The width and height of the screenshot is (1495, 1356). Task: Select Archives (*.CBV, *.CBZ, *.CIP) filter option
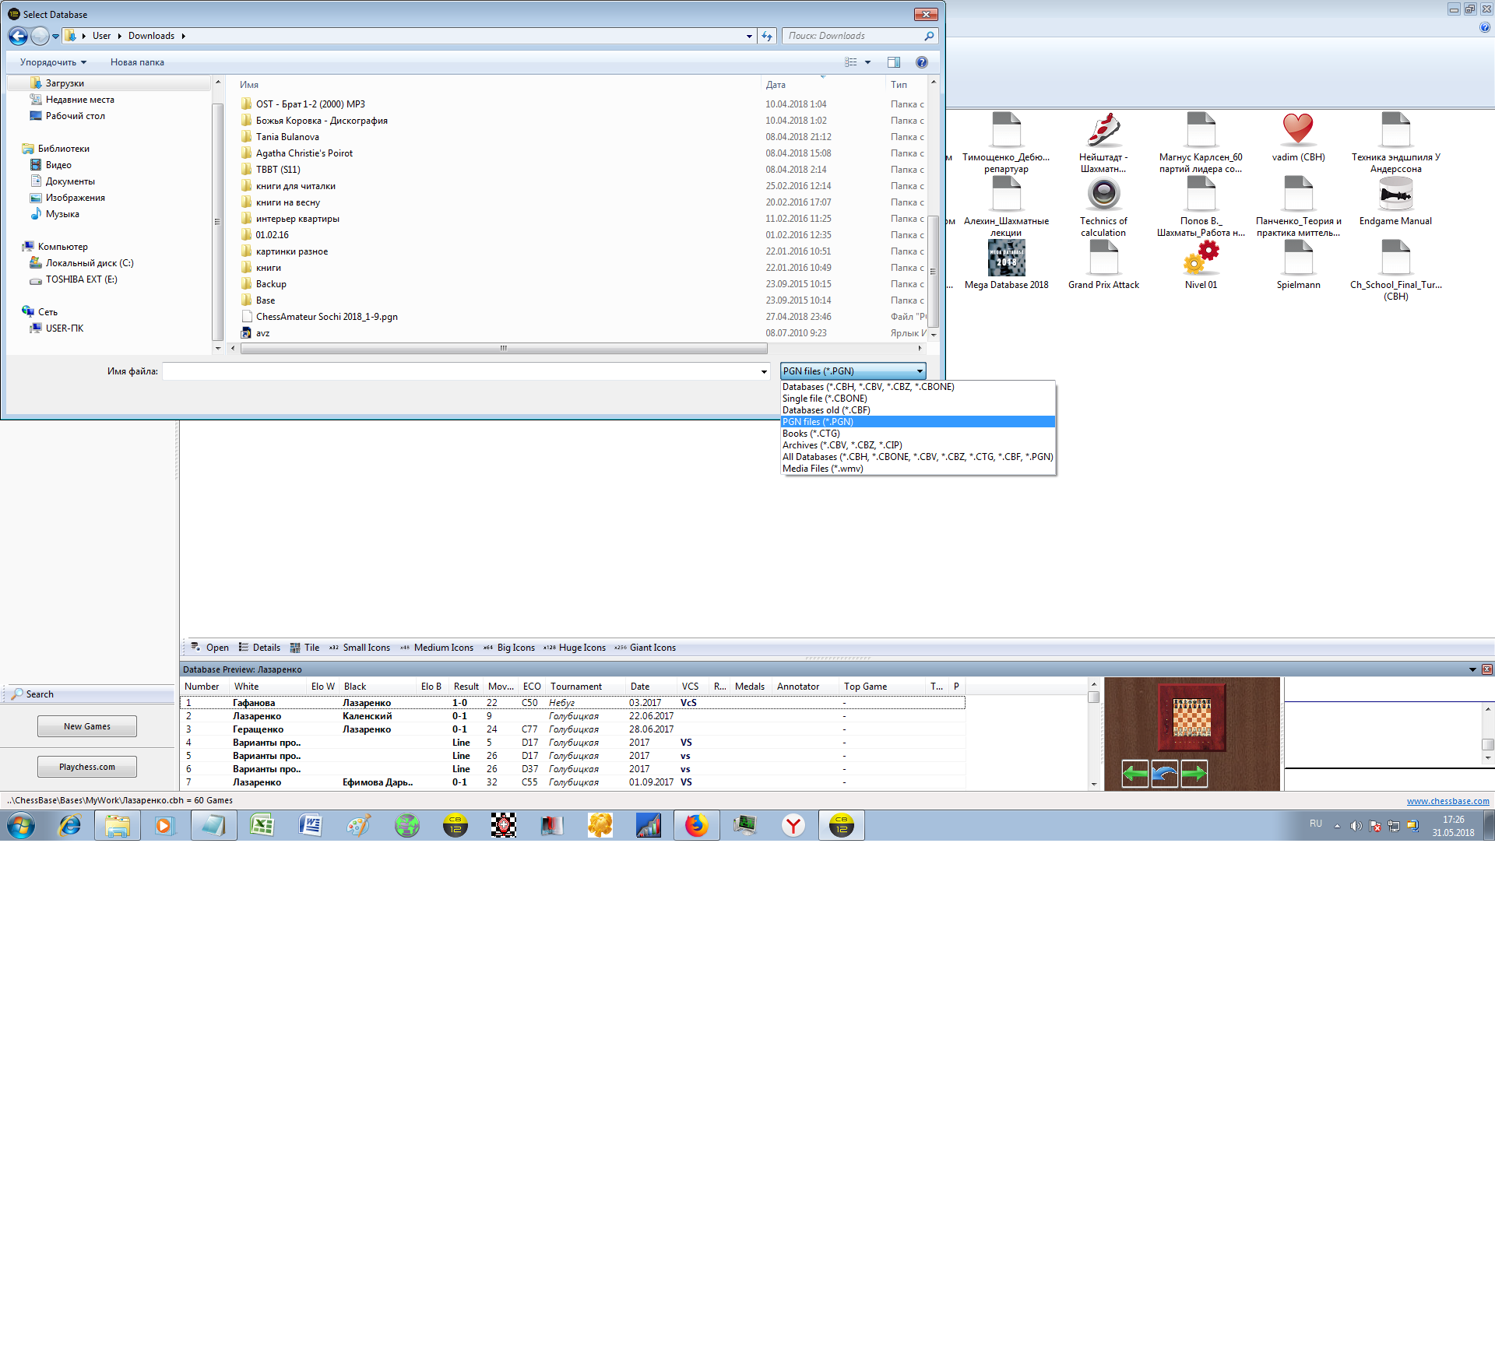[918, 445]
